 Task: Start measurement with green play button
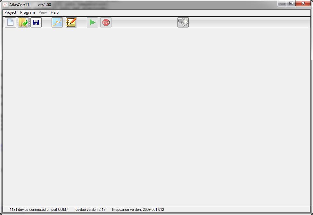pyautogui.click(x=92, y=22)
